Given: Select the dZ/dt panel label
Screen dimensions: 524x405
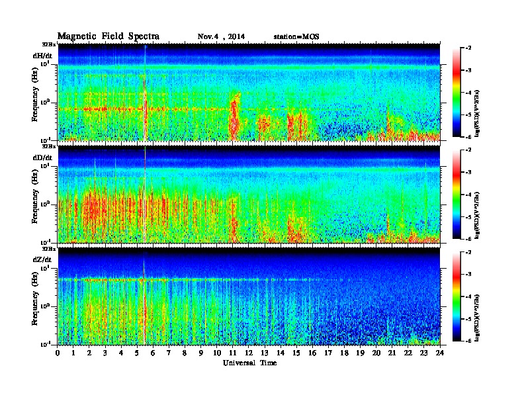Looking at the screenshot, I should tap(42, 259).
